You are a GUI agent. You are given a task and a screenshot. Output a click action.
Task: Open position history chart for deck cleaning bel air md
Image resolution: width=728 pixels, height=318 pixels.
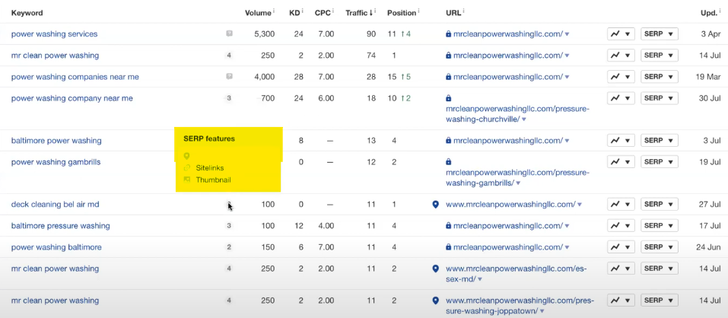pos(621,204)
